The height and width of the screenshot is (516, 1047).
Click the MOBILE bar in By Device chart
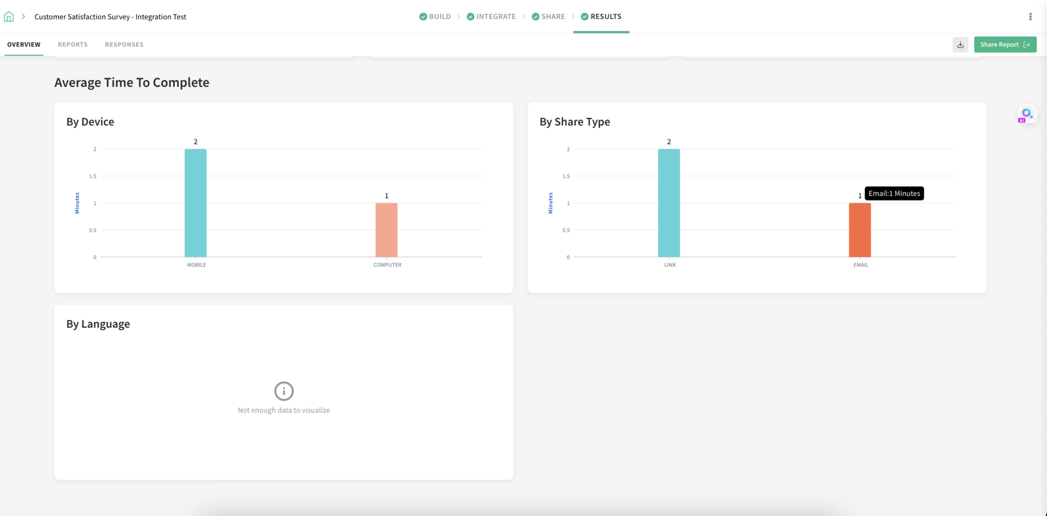click(x=196, y=203)
